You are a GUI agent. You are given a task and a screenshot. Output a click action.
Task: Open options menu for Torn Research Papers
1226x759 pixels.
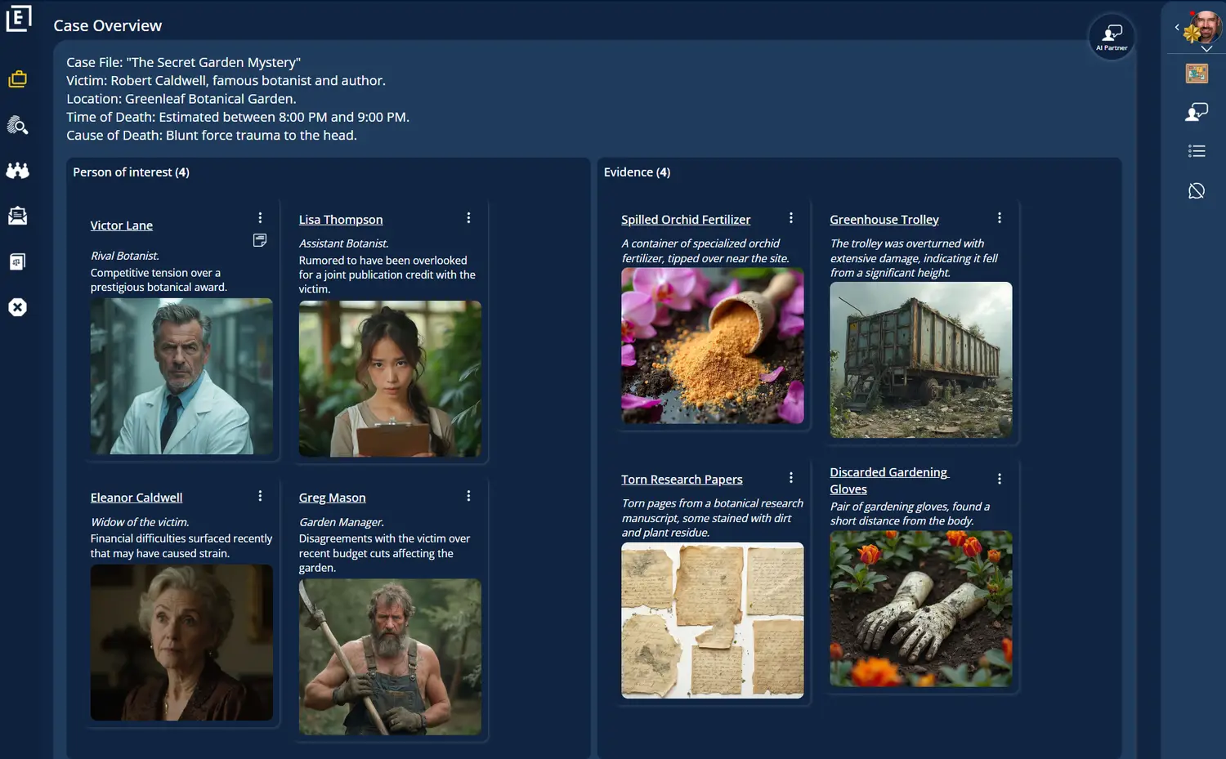pyautogui.click(x=790, y=478)
